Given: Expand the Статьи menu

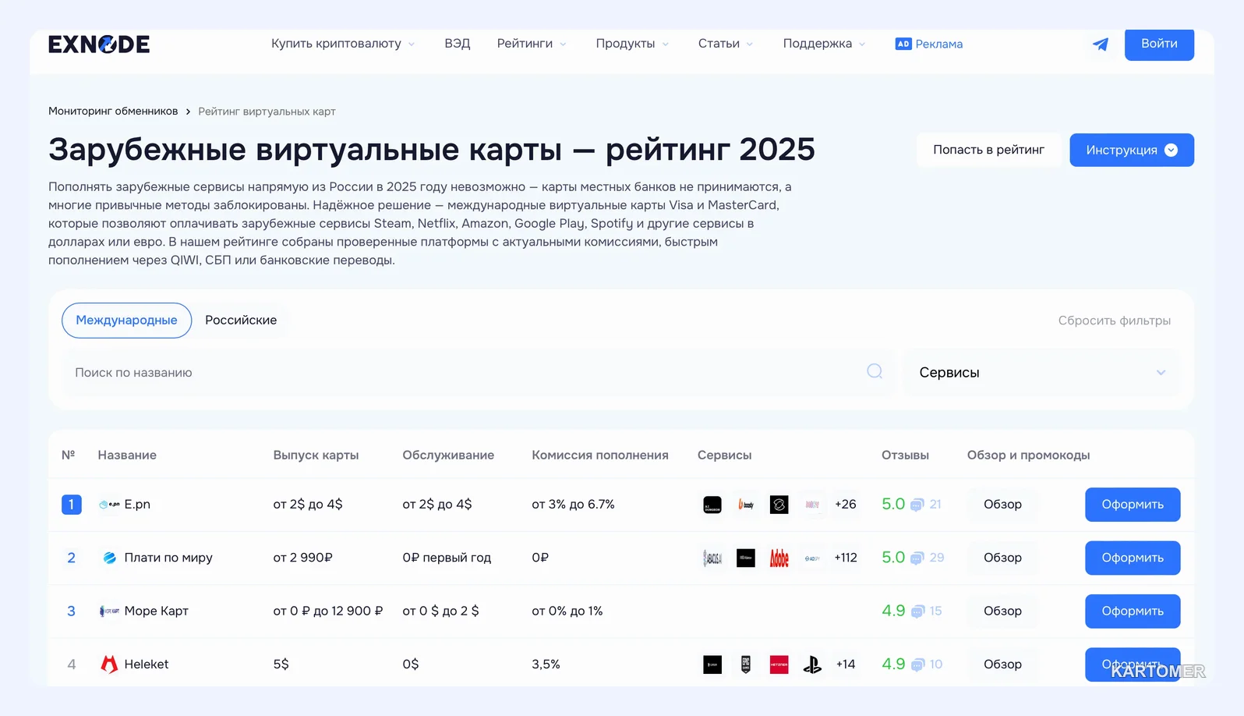Looking at the screenshot, I should 726,44.
